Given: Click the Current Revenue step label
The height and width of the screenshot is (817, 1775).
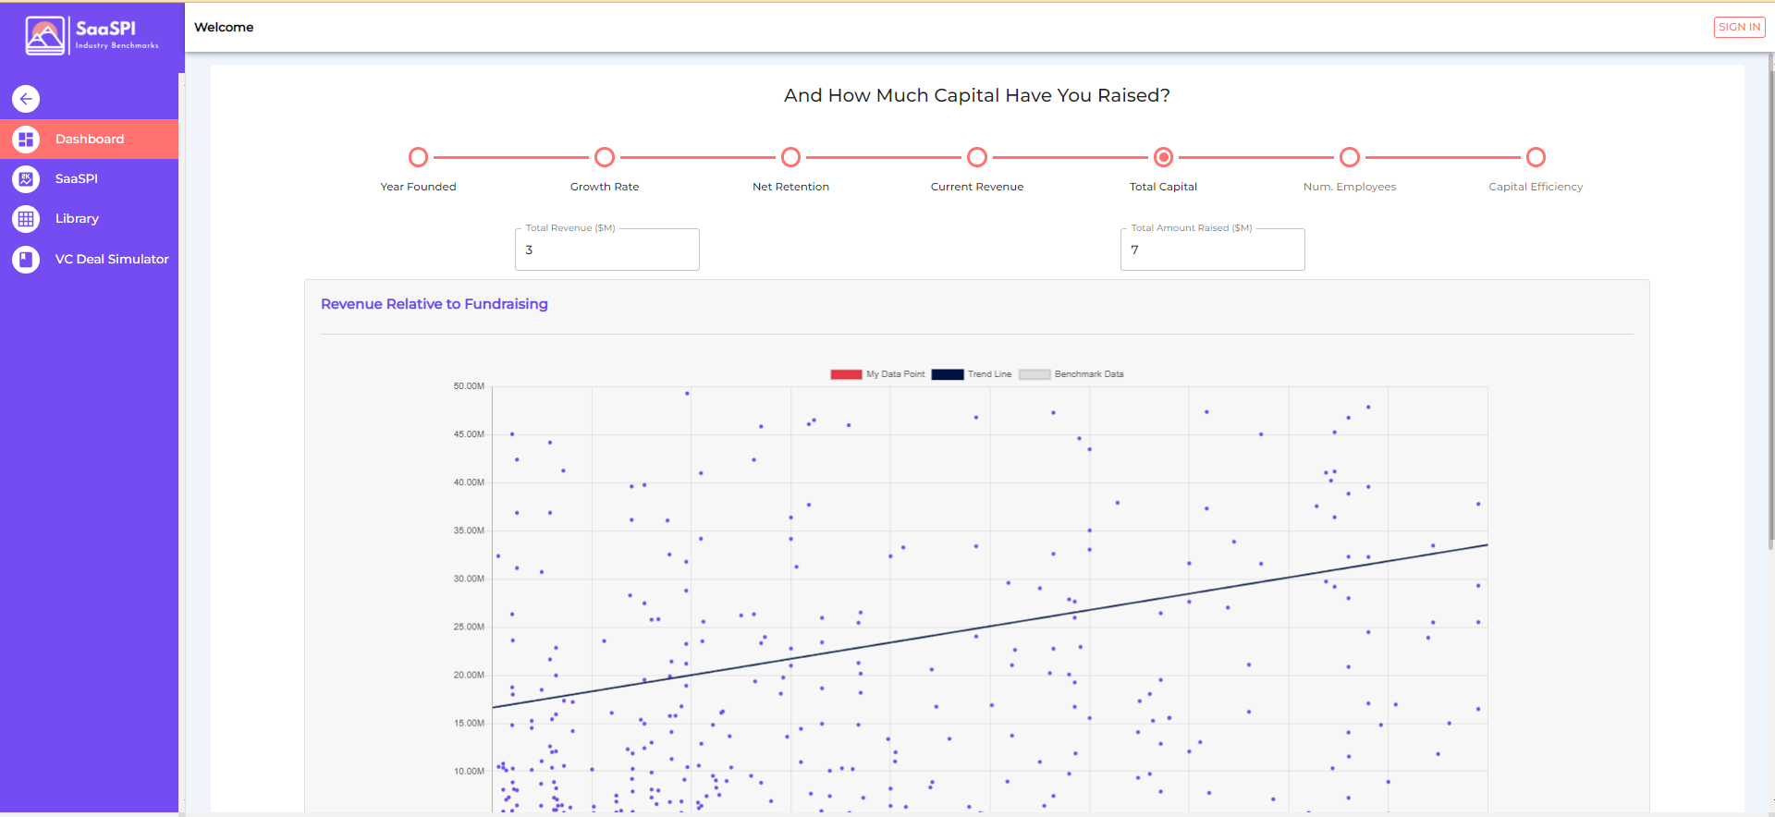Looking at the screenshot, I should (x=977, y=187).
